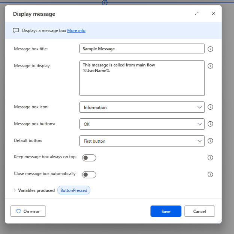The height and width of the screenshot is (234, 234).
Task: Click the info icon next to Message box buttons
Action: pyautogui.click(x=210, y=124)
